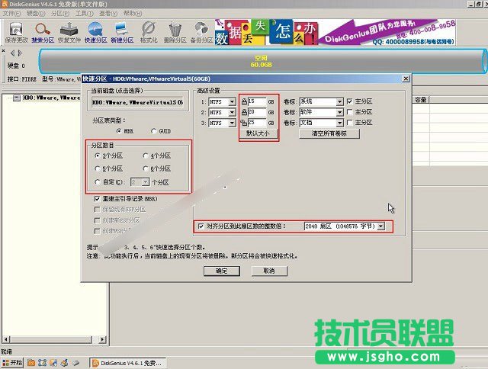This screenshot has width=488, height=369.
Task: Click the 确定 OK button
Action: [x=222, y=271]
